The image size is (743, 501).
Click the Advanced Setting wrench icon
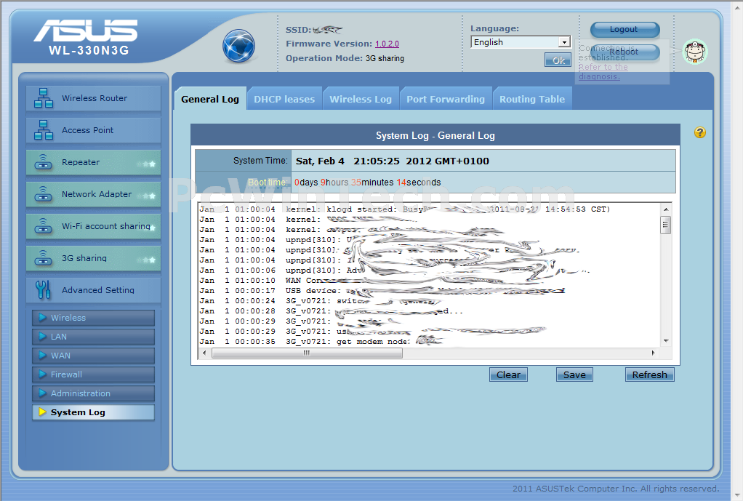[x=43, y=289]
